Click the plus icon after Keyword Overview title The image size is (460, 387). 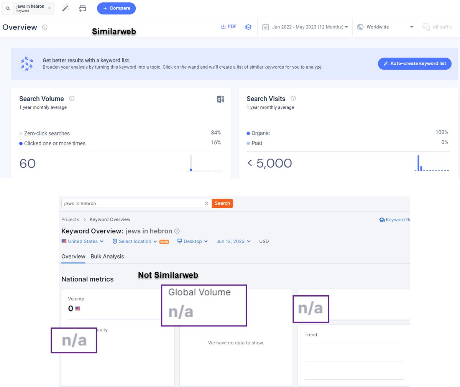click(x=177, y=231)
